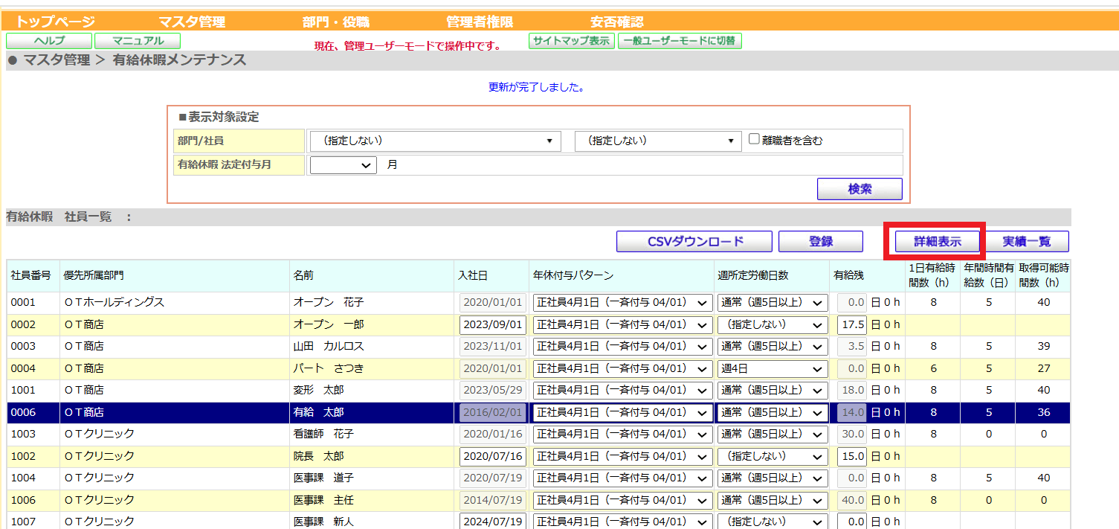Click 有給残 field for 院長 太郎
1119x529 pixels.
pos(852,456)
